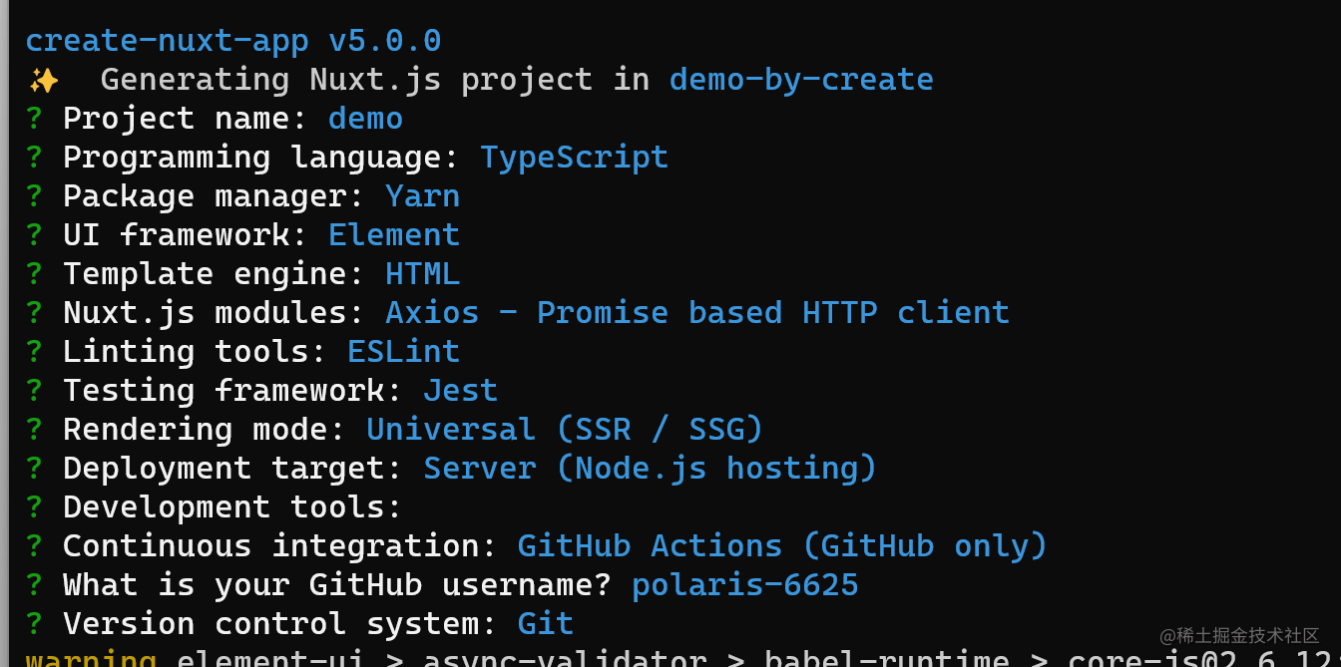The height and width of the screenshot is (667, 1341).
Task: Click the polaris-6625 GitHub username
Action: [744, 585]
